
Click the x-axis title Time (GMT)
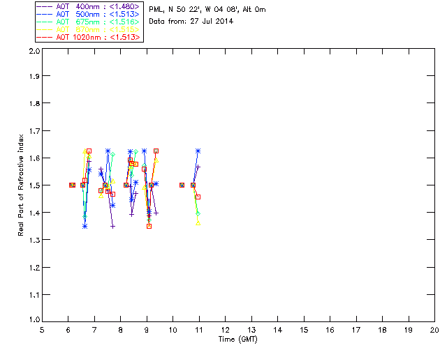[237, 340]
